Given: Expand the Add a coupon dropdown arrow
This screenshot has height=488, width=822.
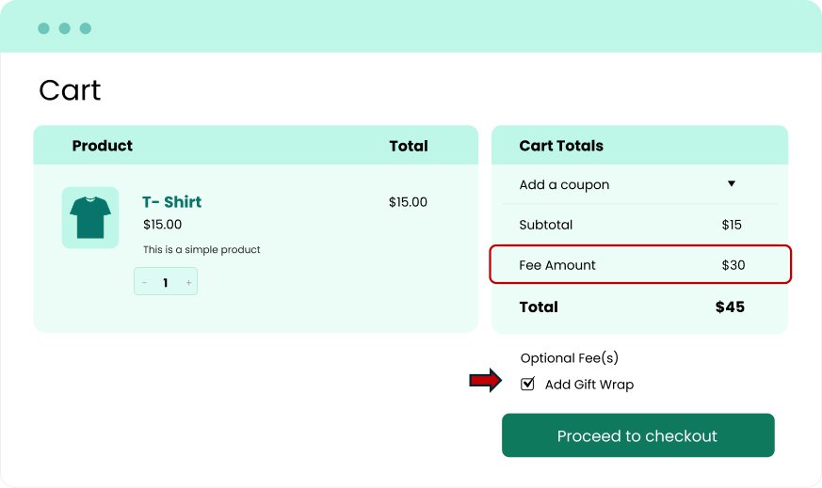Looking at the screenshot, I should 731,184.
